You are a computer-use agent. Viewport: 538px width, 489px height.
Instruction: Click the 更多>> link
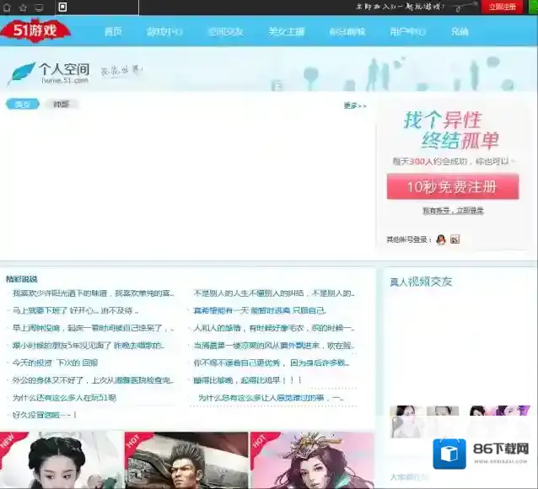[x=355, y=105]
